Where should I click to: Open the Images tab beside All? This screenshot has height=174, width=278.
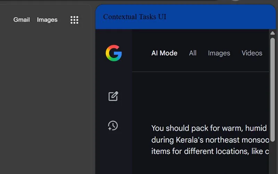pyautogui.click(x=219, y=53)
